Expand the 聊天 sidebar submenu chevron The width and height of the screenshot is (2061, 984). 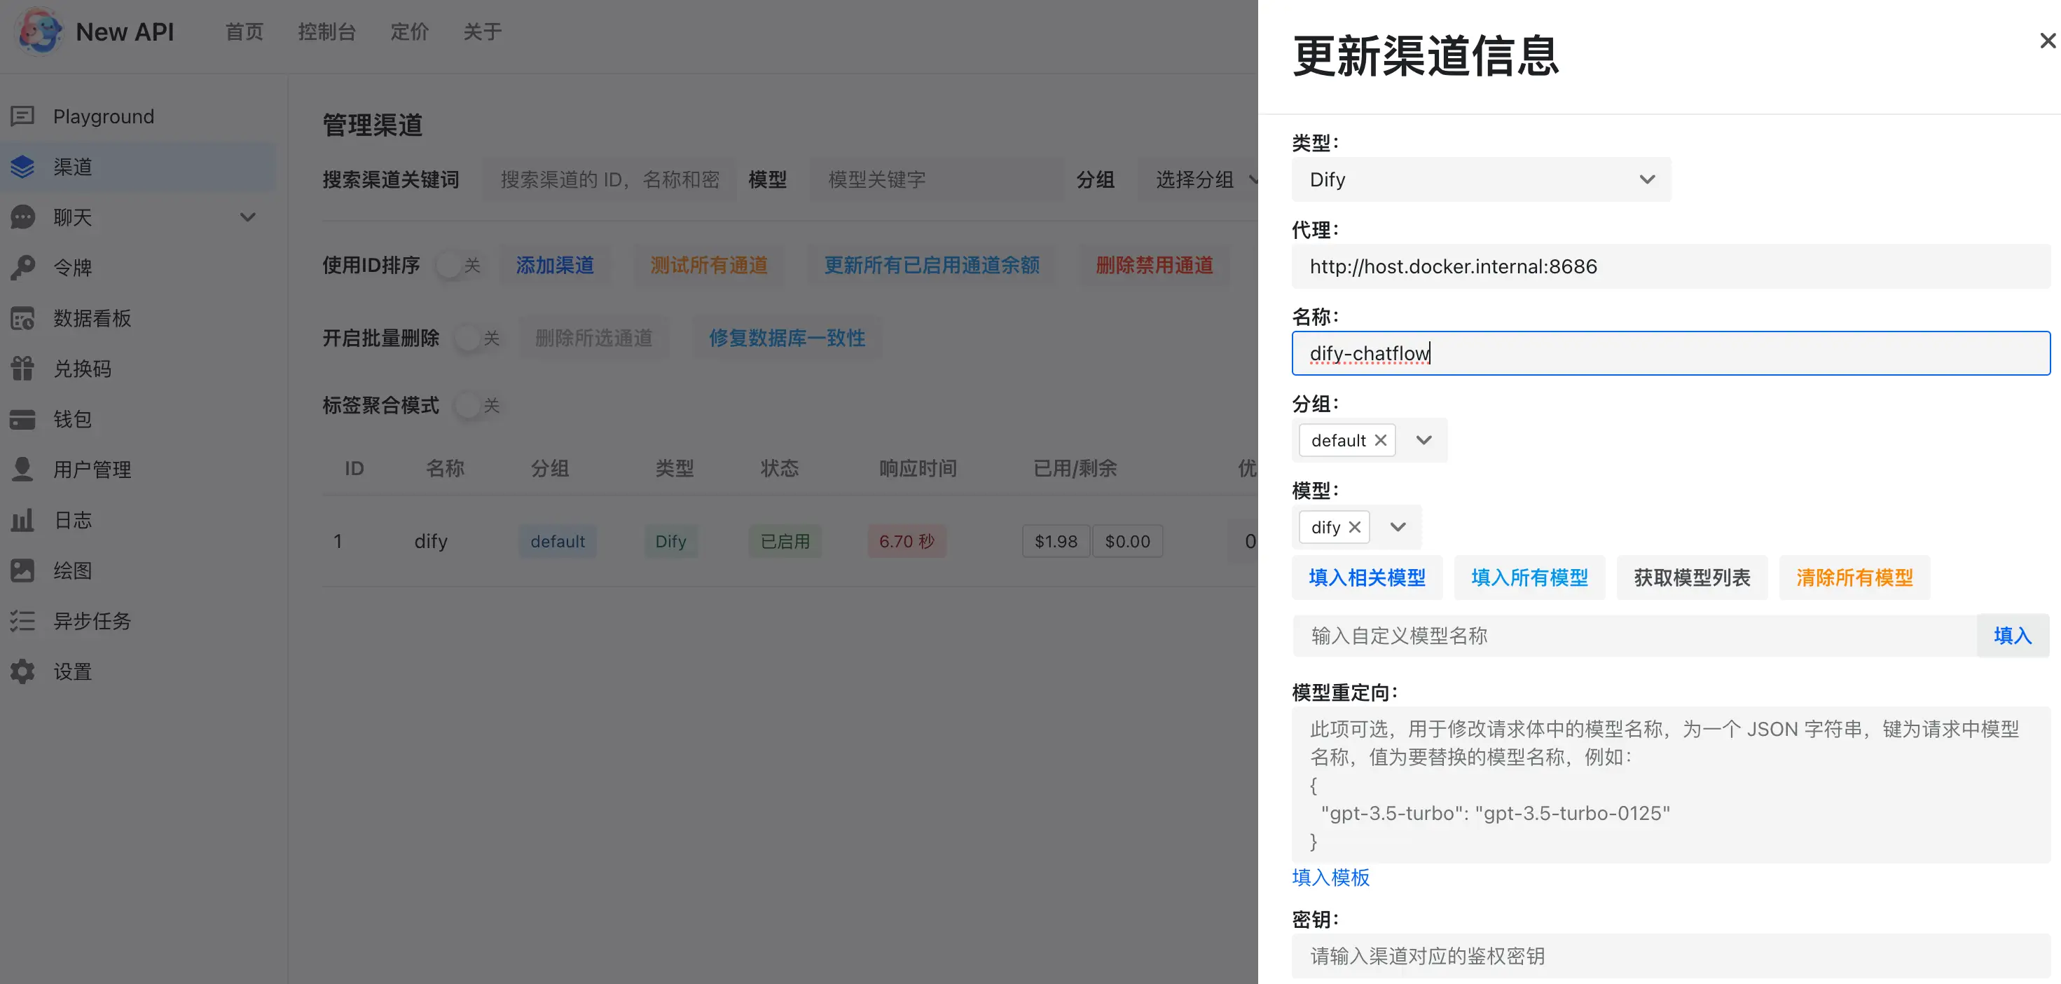(x=248, y=217)
